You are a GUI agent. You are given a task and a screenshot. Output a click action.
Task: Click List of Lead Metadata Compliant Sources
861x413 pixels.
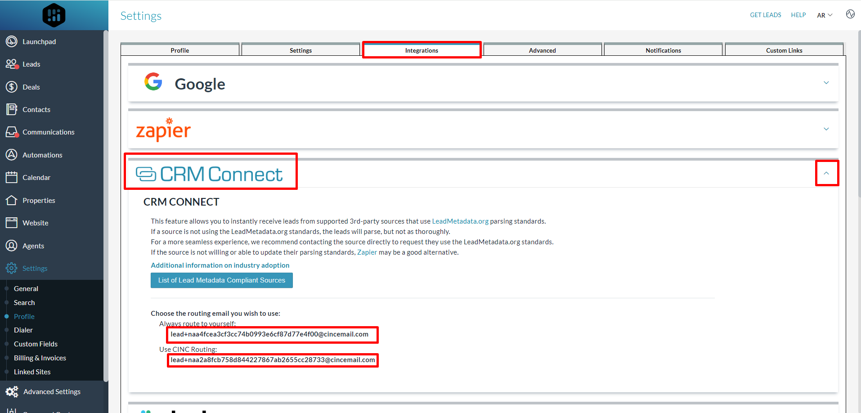pyautogui.click(x=221, y=280)
